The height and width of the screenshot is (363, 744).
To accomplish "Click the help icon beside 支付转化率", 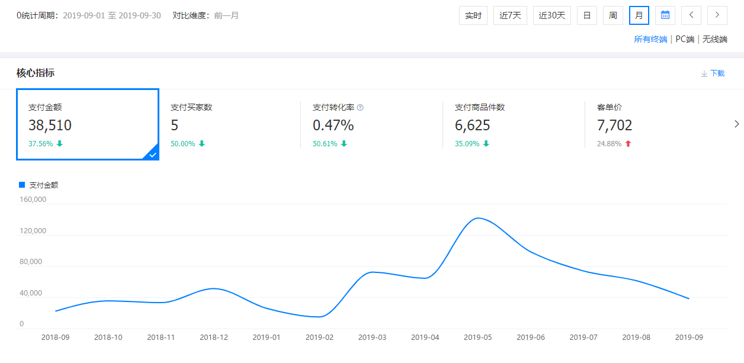I will pos(360,108).
